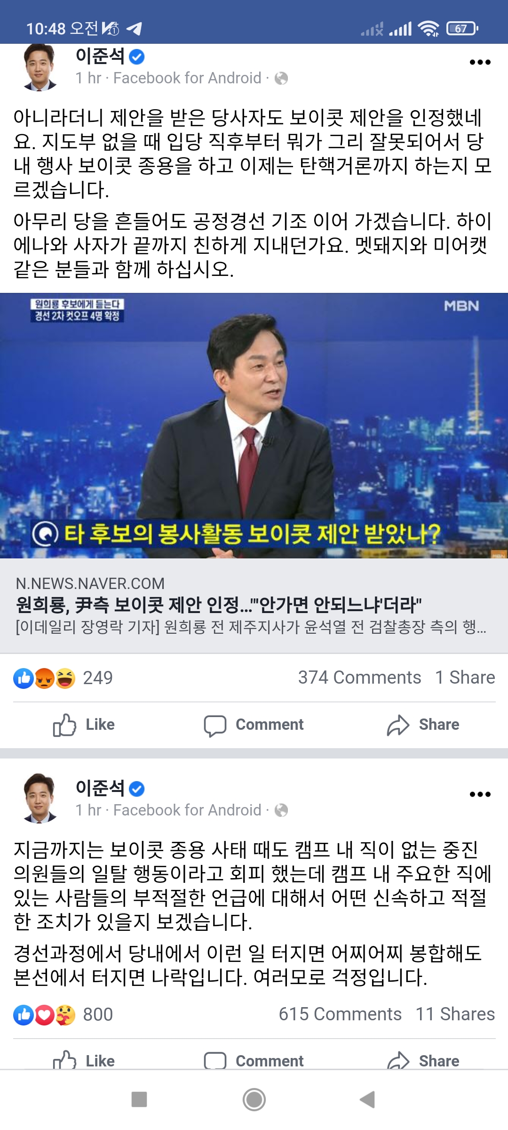Open the second post's three-dot options menu

pyautogui.click(x=480, y=794)
